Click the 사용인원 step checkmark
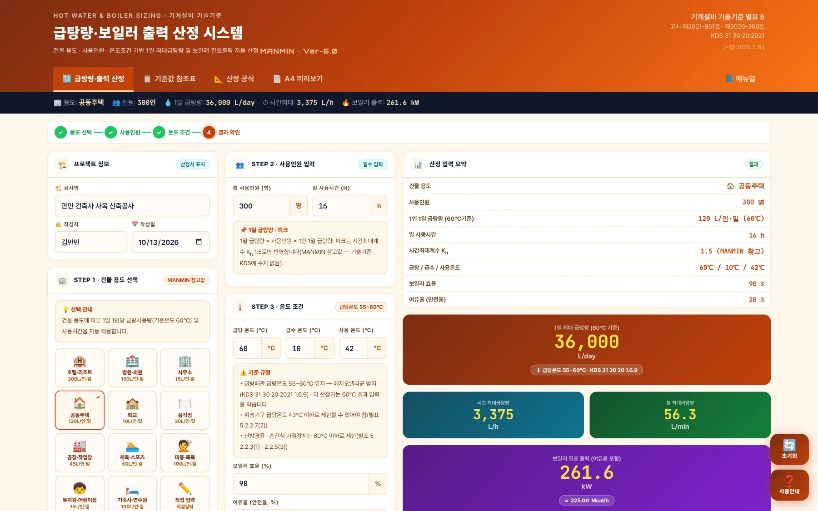Image resolution: width=818 pixels, height=511 pixels. point(110,132)
